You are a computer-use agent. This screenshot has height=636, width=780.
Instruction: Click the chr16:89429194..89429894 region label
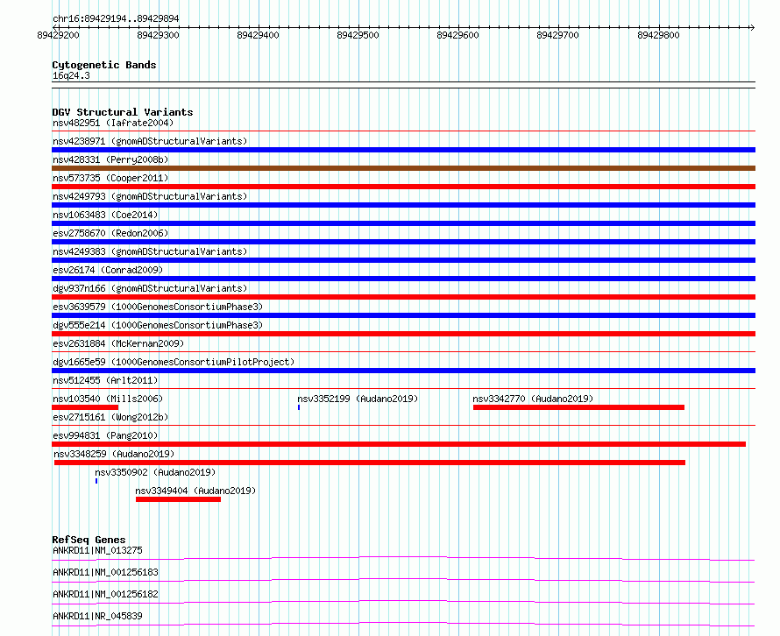coord(116,19)
